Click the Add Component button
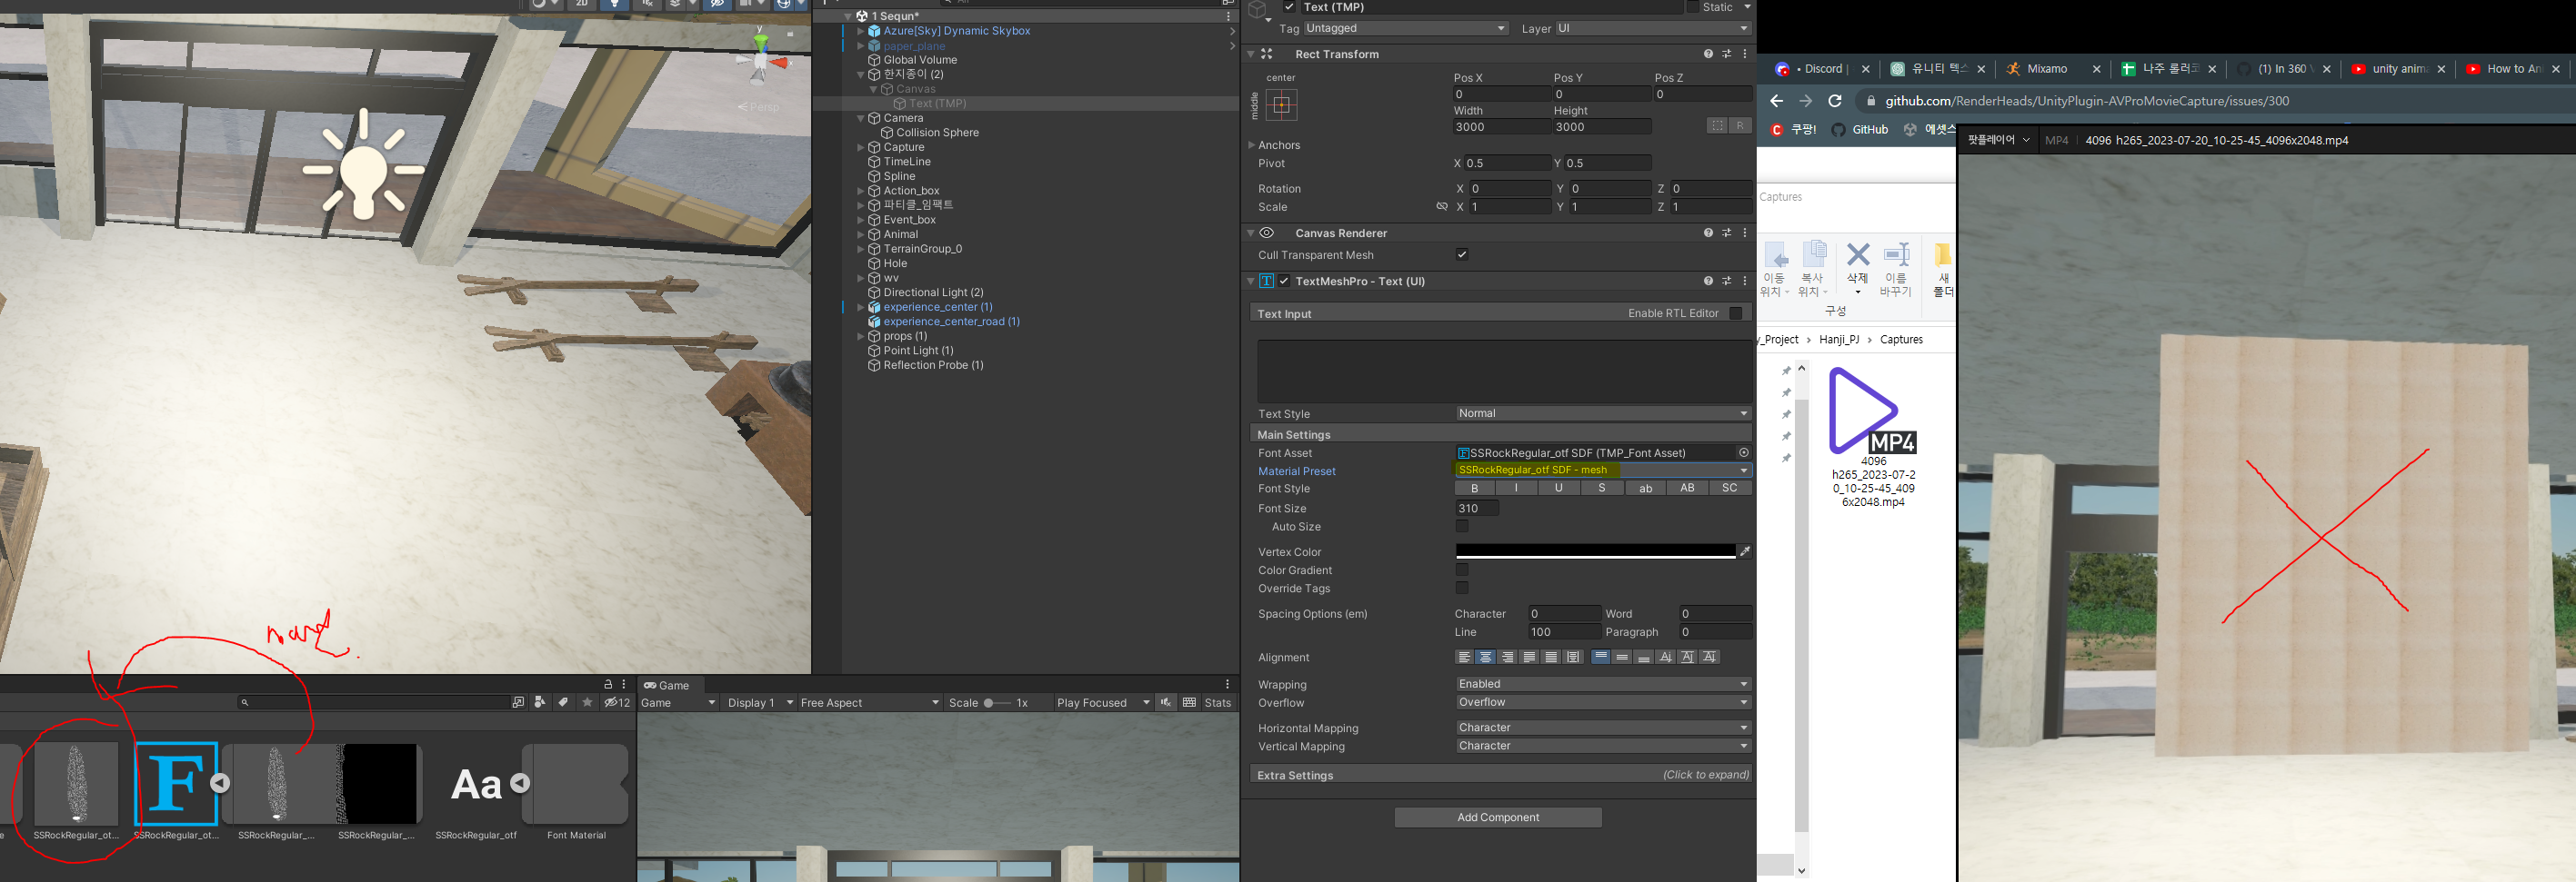The height and width of the screenshot is (882, 2576). [1497, 816]
